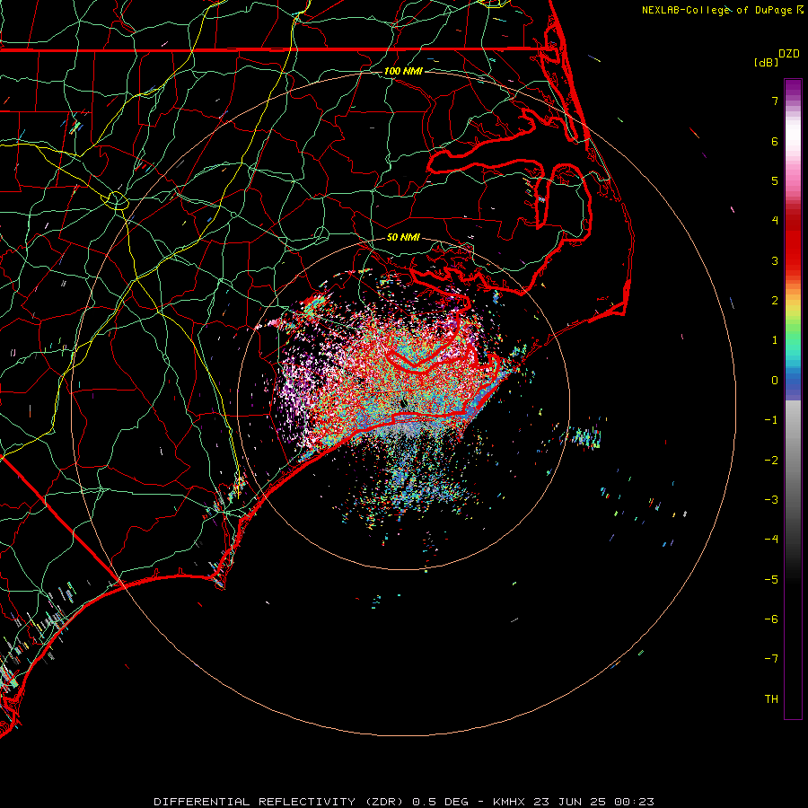Screen dimensions: 808x808
Task: Click the 4 value on the dB scale
Action: coord(775,221)
